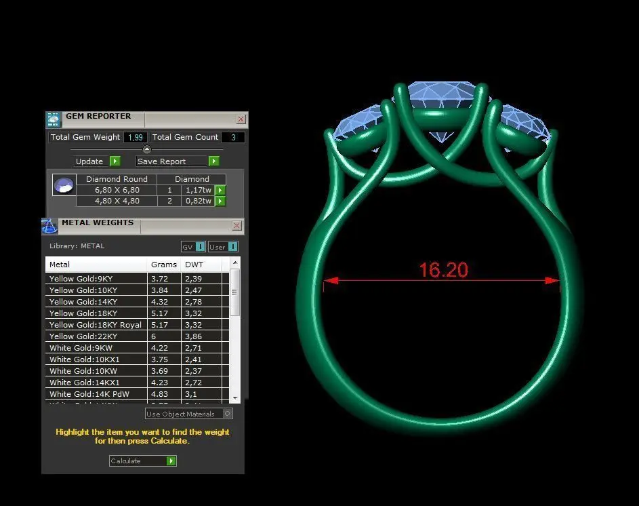
Task: Click the Grams column header
Action: 164,265
